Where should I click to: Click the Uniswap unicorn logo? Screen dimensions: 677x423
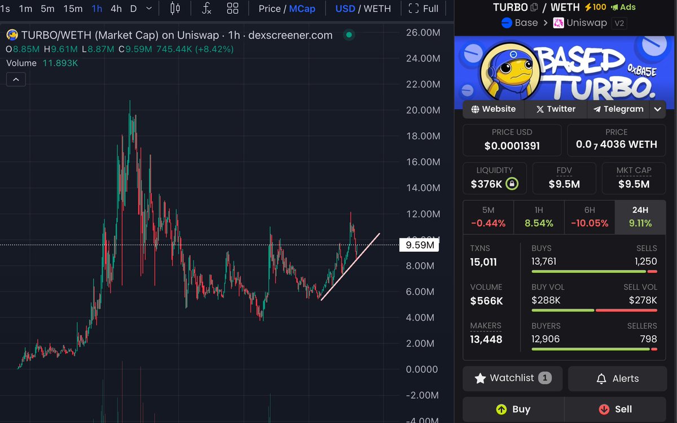pos(558,23)
